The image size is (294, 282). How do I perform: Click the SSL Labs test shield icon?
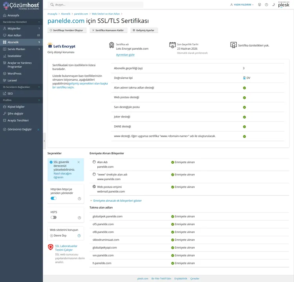[50, 247]
